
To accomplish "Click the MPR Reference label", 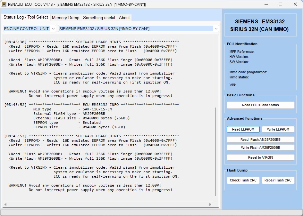I will point(242,52).
